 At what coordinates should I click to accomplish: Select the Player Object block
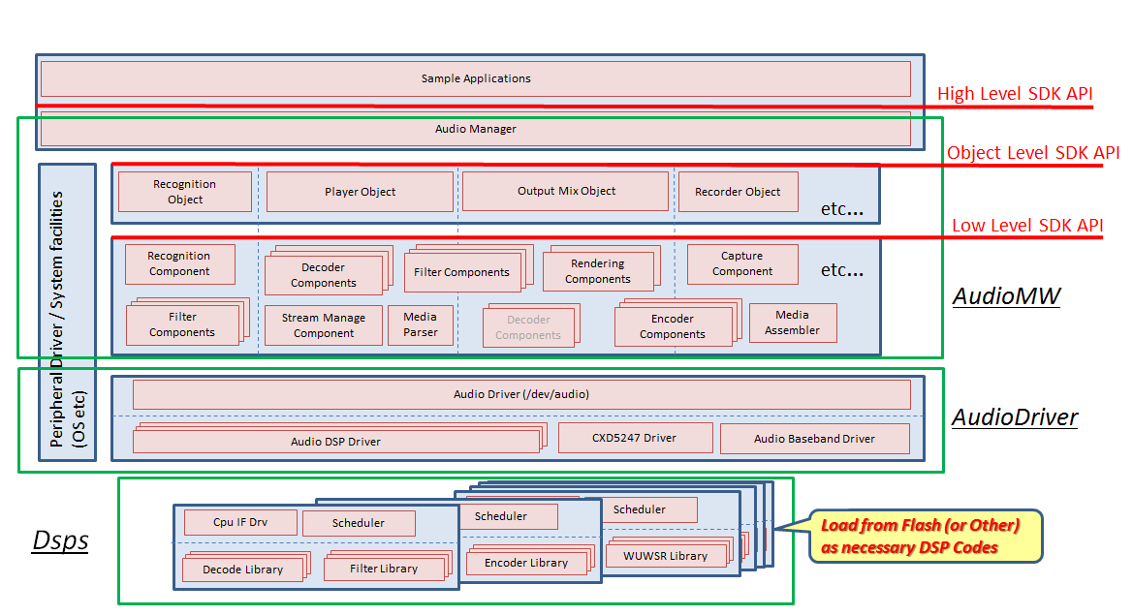(x=360, y=192)
